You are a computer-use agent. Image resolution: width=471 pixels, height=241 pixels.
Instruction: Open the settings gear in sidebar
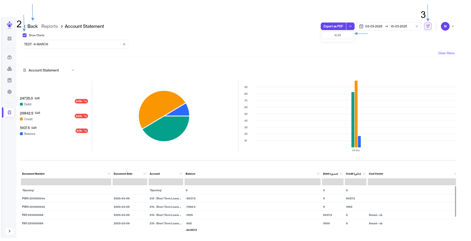(10, 92)
